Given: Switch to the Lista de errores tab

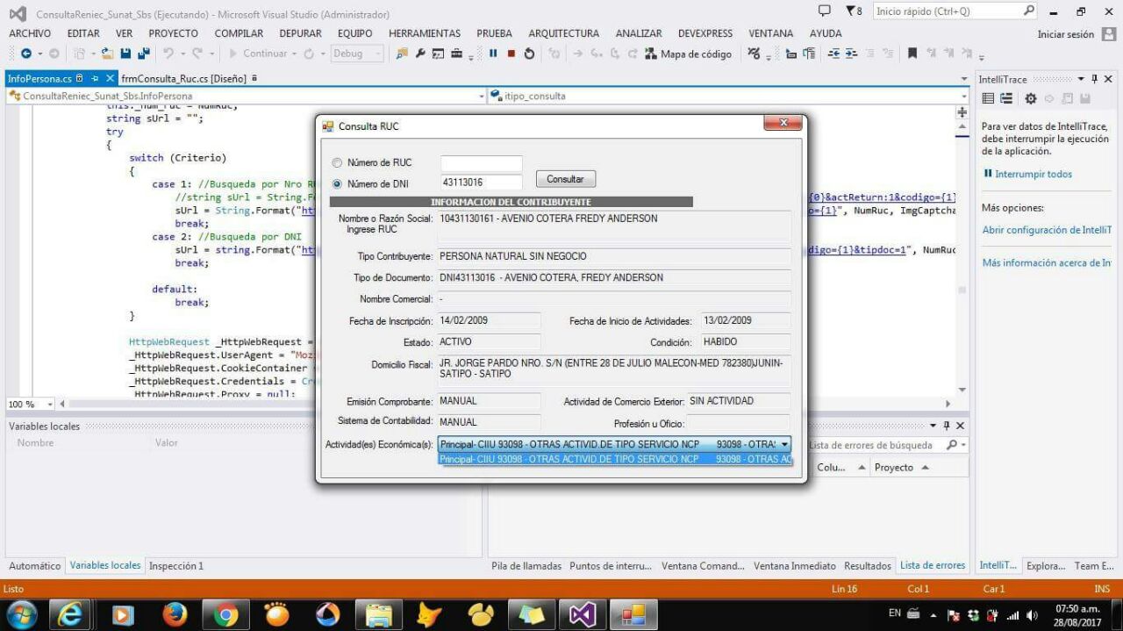Looking at the screenshot, I should coord(933,566).
